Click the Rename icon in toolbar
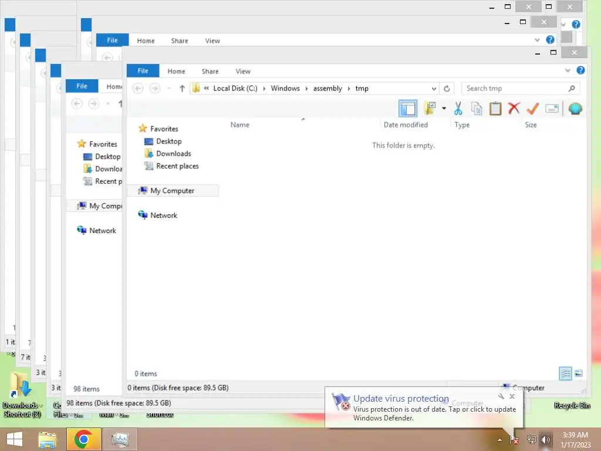The width and height of the screenshot is (601, 451). click(x=552, y=109)
